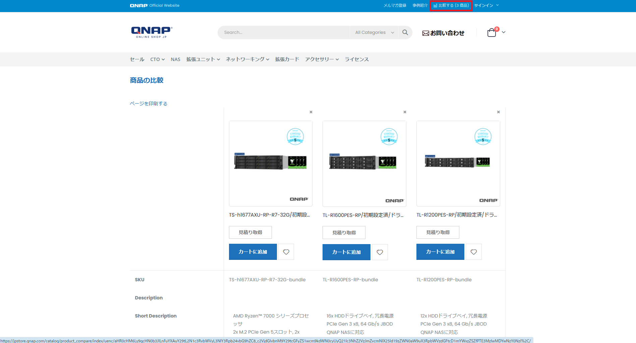Select SKU text TL-R1600PES-RP-bundle

pyautogui.click(x=350, y=280)
